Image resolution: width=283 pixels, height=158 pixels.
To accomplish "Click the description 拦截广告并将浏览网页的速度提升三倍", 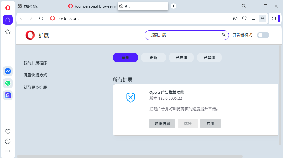I will point(184,109).
